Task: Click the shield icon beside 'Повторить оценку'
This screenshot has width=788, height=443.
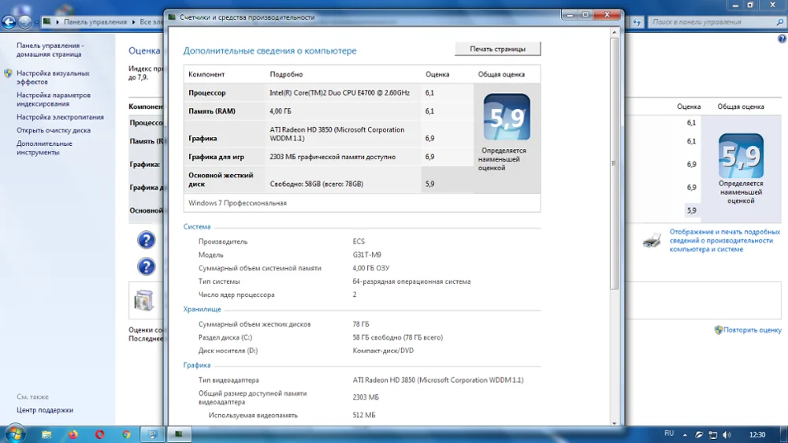Action: [718, 330]
